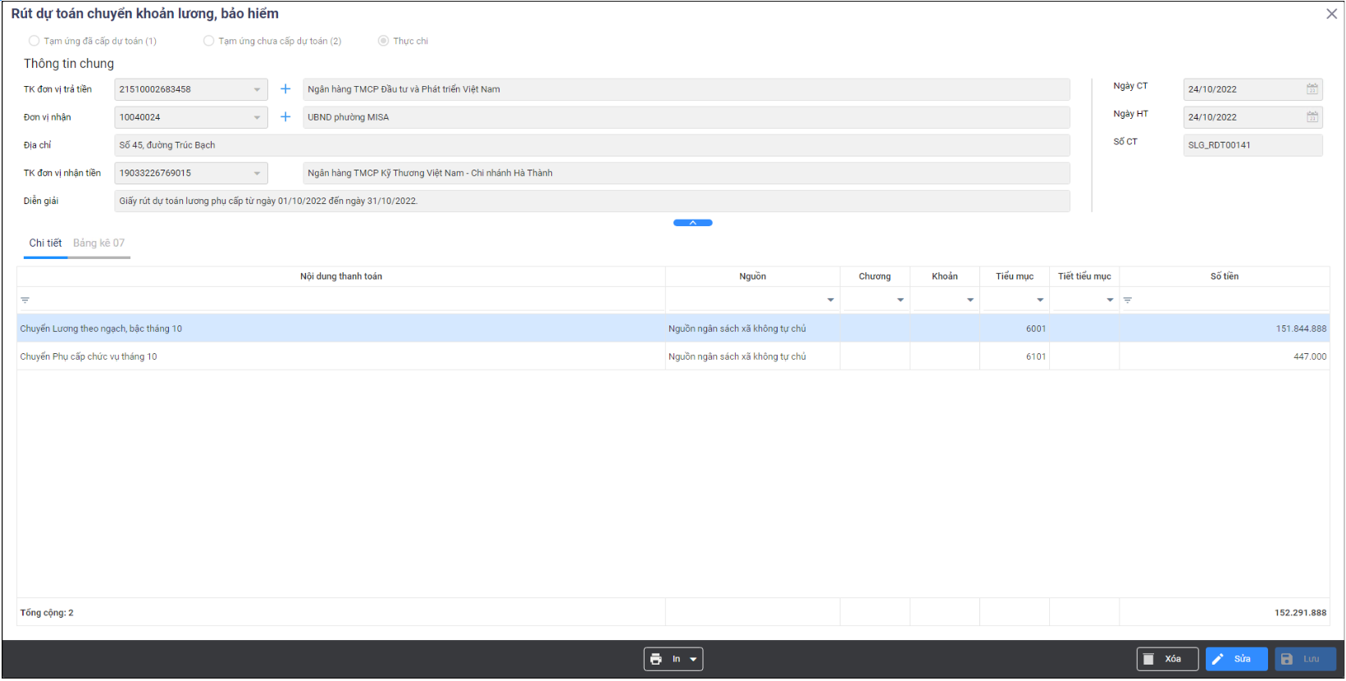
Task: Open the calendar picker for Ngày CT
Action: pos(1312,89)
